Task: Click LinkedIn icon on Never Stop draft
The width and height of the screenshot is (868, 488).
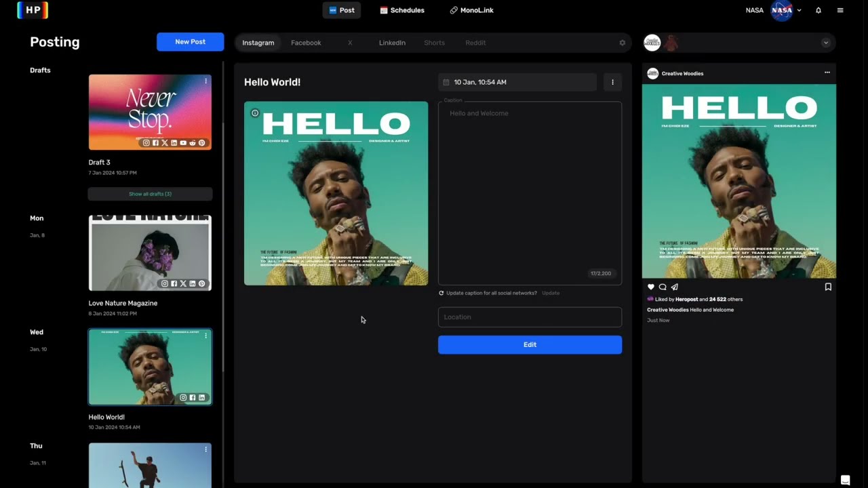Action: click(x=174, y=143)
